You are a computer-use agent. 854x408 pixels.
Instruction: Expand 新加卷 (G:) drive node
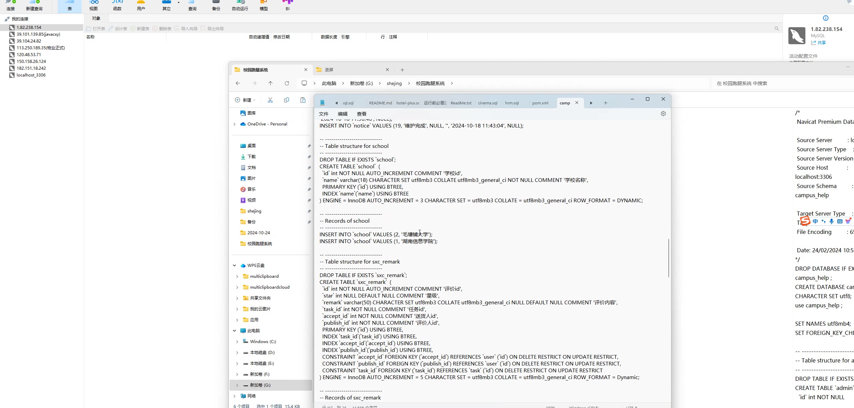tap(237, 385)
